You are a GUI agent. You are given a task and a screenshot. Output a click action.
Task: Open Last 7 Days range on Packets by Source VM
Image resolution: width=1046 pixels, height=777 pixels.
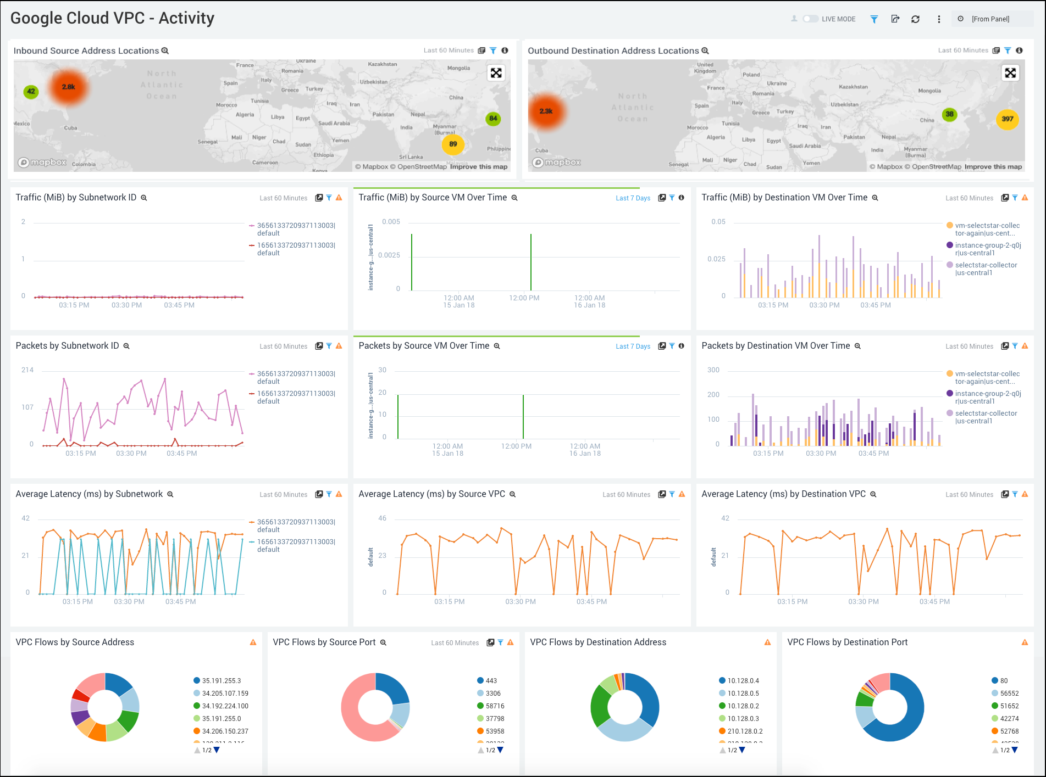click(633, 346)
